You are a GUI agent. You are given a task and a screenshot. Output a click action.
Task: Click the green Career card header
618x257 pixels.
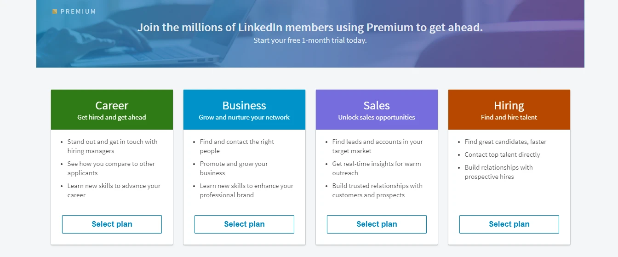point(112,110)
